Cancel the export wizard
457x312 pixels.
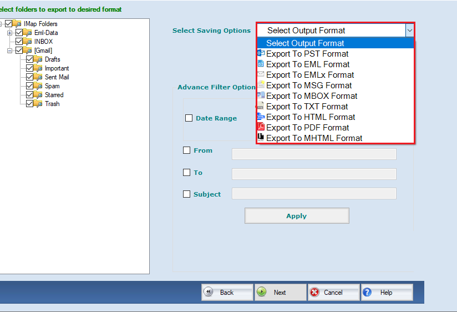click(333, 292)
